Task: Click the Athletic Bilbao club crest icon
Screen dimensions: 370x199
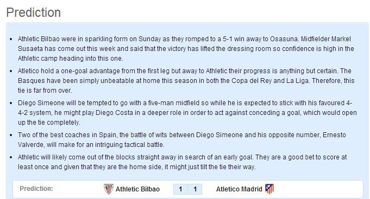Action: (x=109, y=189)
